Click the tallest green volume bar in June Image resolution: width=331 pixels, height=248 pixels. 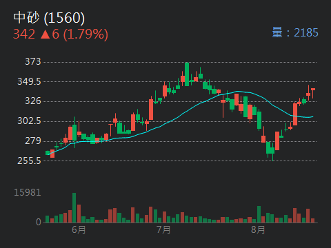tap(74, 207)
